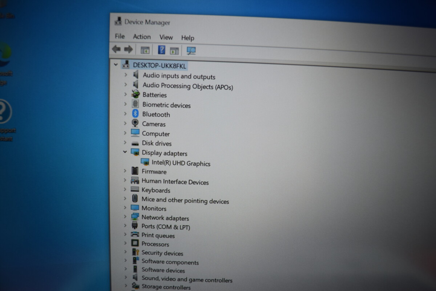Click the Keyboards icon
This screenshot has height=291, width=436.
click(x=135, y=190)
